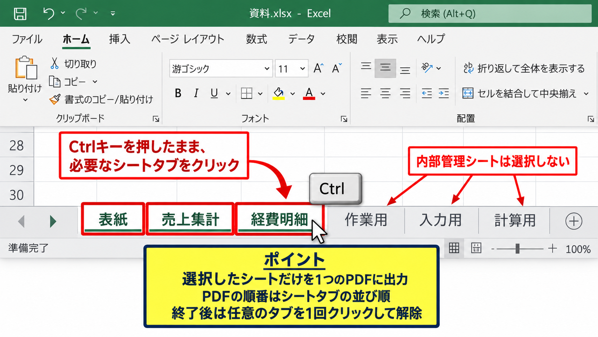Viewport: 598px width, 337px height.
Task: Select row header 29
Action: (17, 170)
